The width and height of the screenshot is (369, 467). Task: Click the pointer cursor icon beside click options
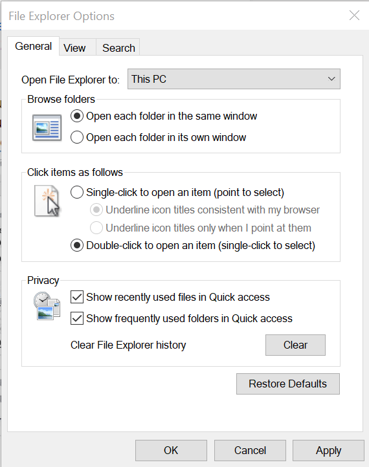point(47,201)
